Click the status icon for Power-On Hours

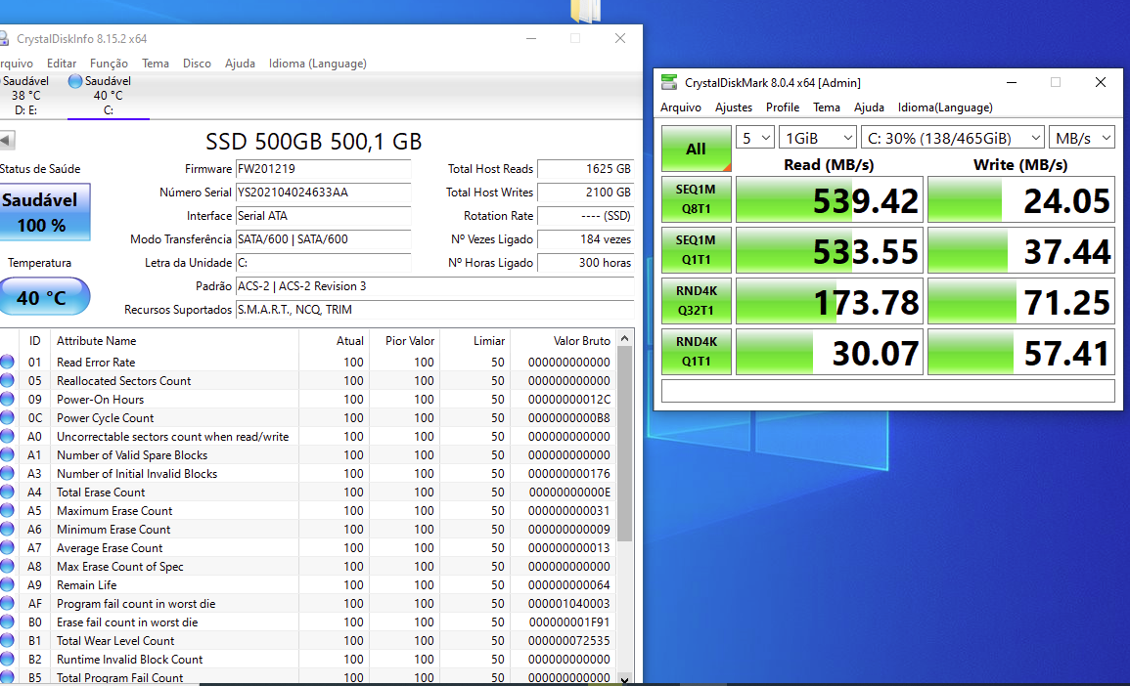pyautogui.click(x=7, y=400)
